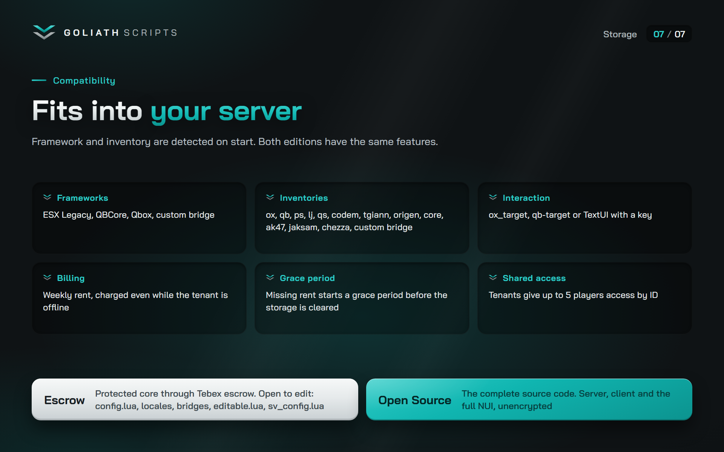This screenshot has height=452, width=724.
Task: Click the "The complete source code" description
Action: pyautogui.click(x=566, y=400)
